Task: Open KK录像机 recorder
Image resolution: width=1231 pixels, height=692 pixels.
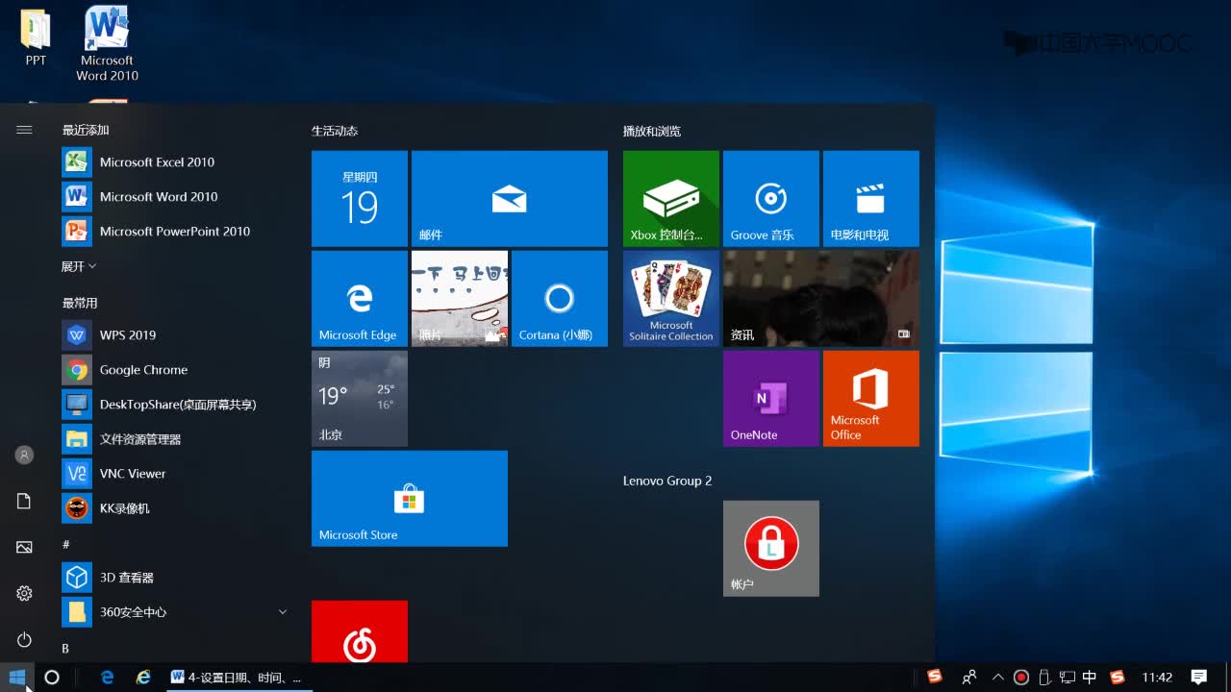Action: coord(175,508)
